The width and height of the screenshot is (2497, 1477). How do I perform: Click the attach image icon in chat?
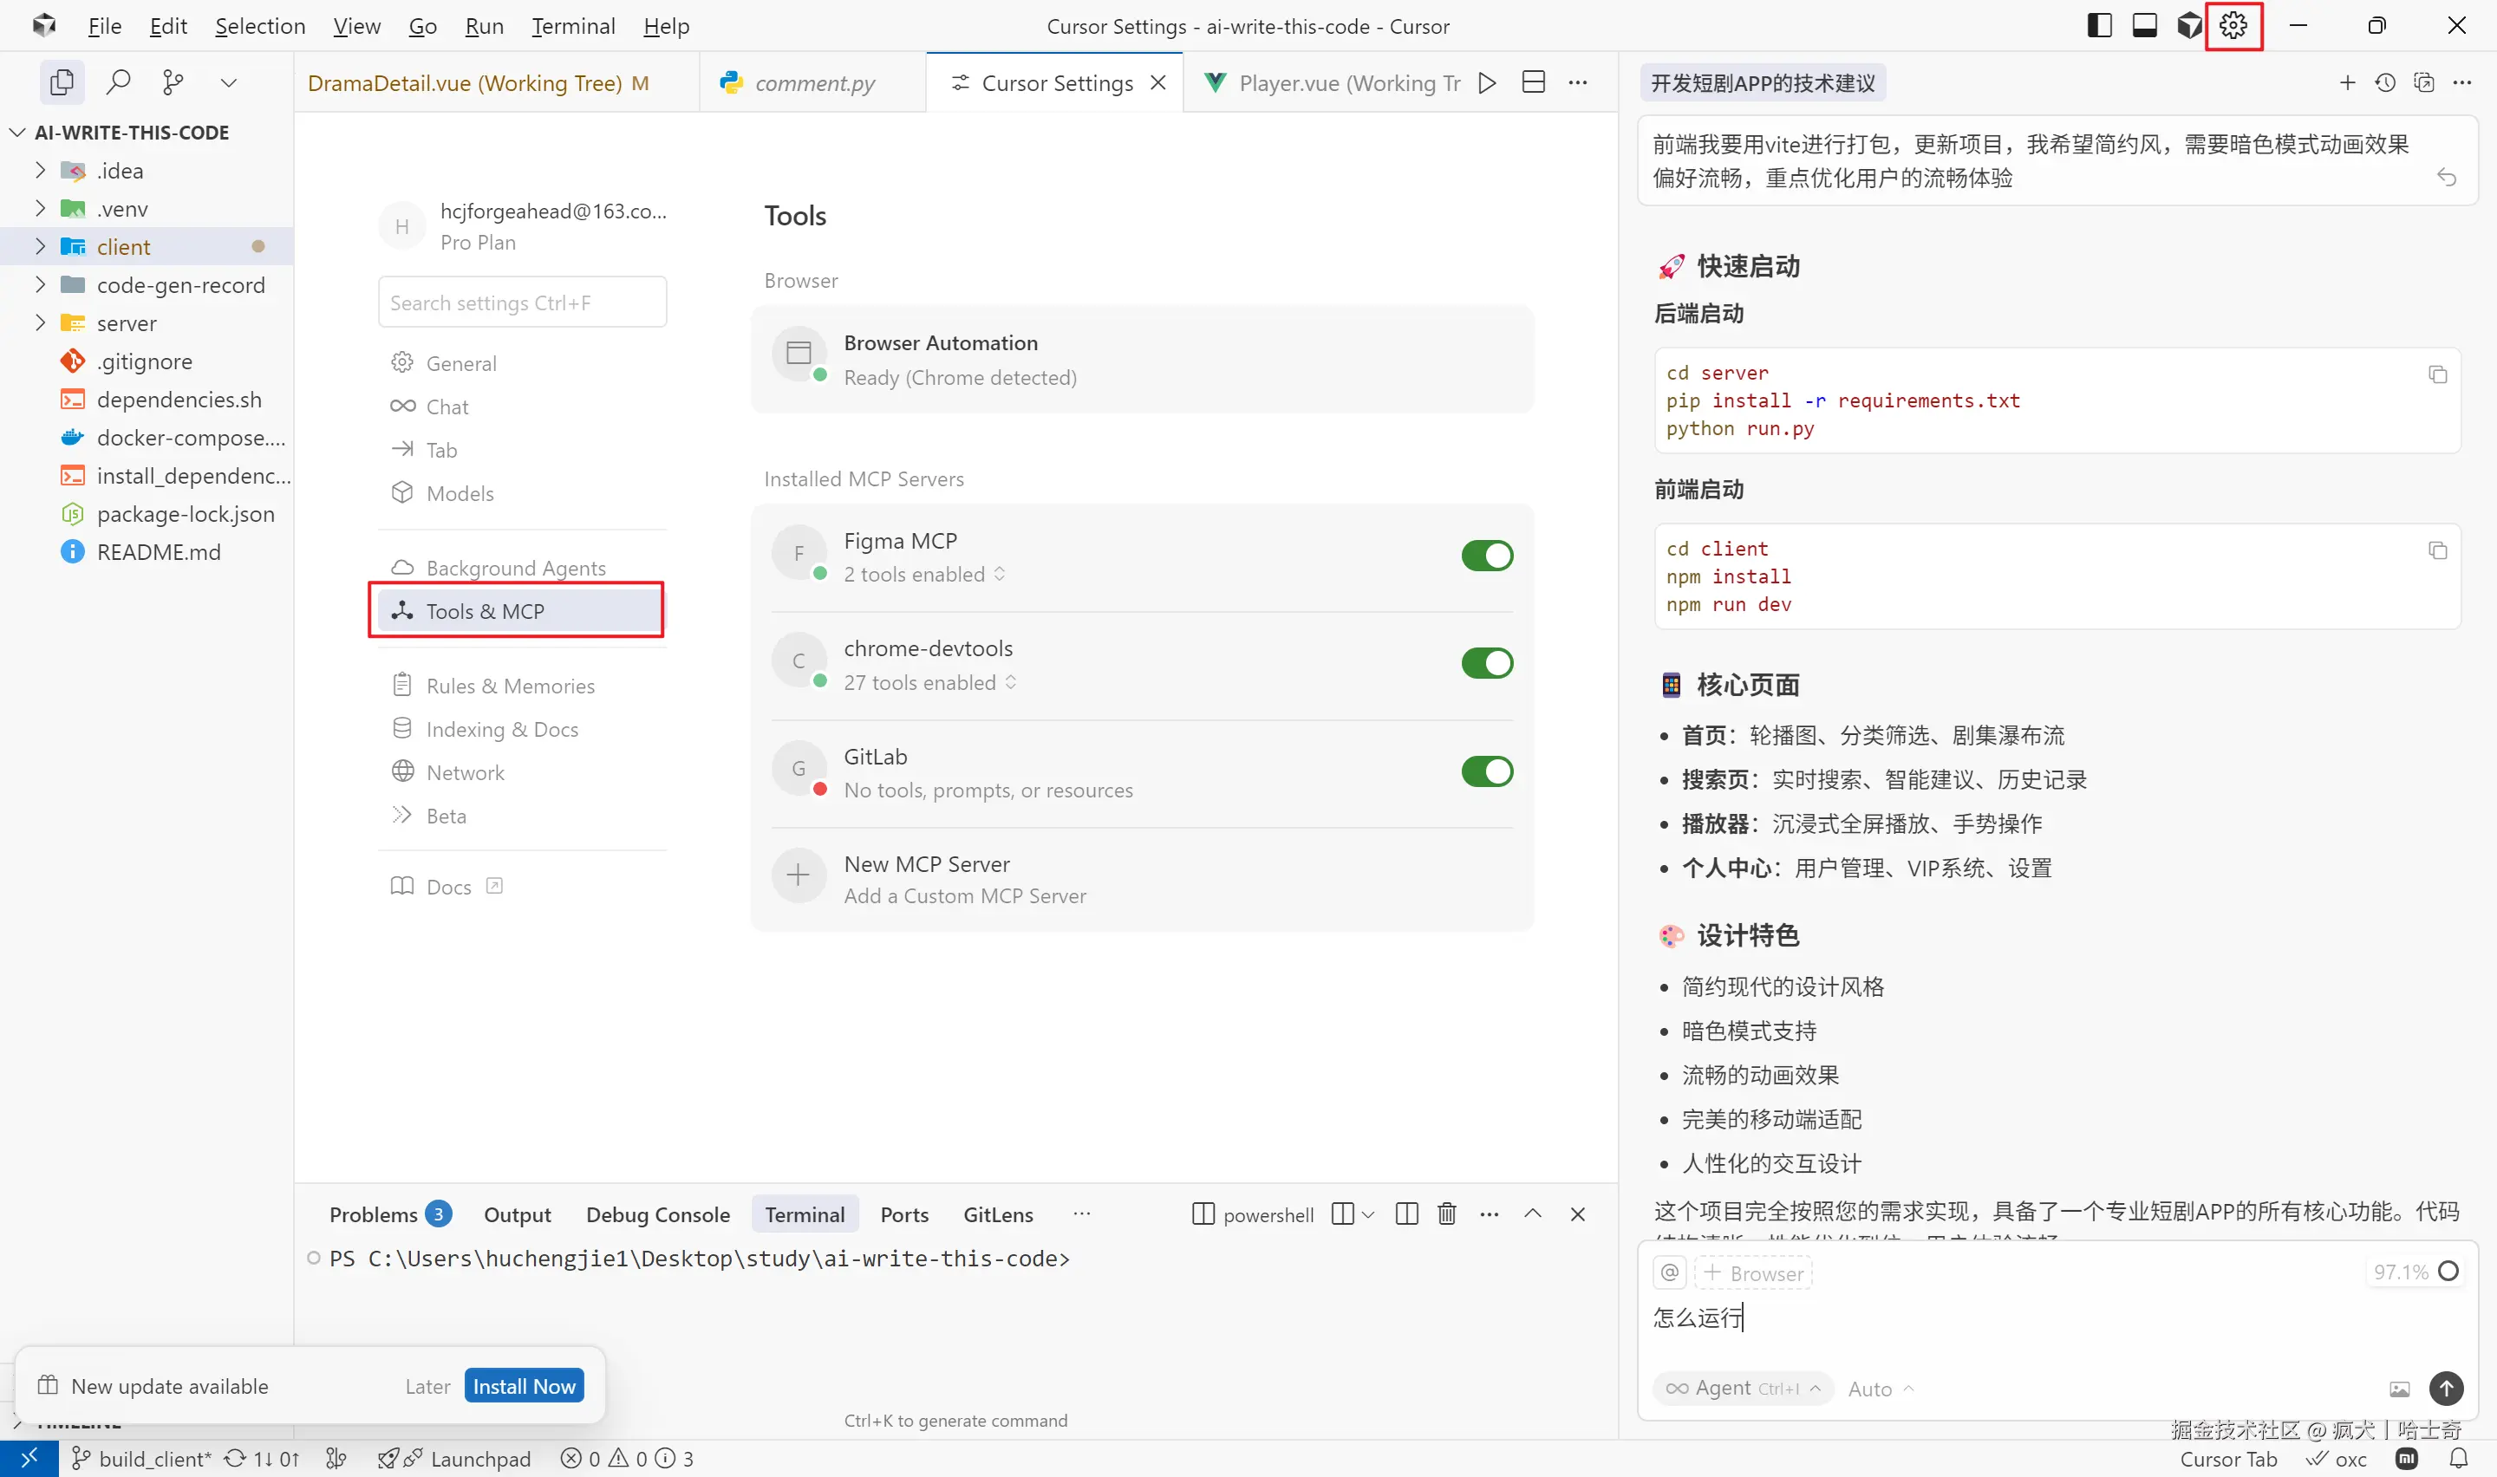pyautogui.click(x=2400, y=1389)
